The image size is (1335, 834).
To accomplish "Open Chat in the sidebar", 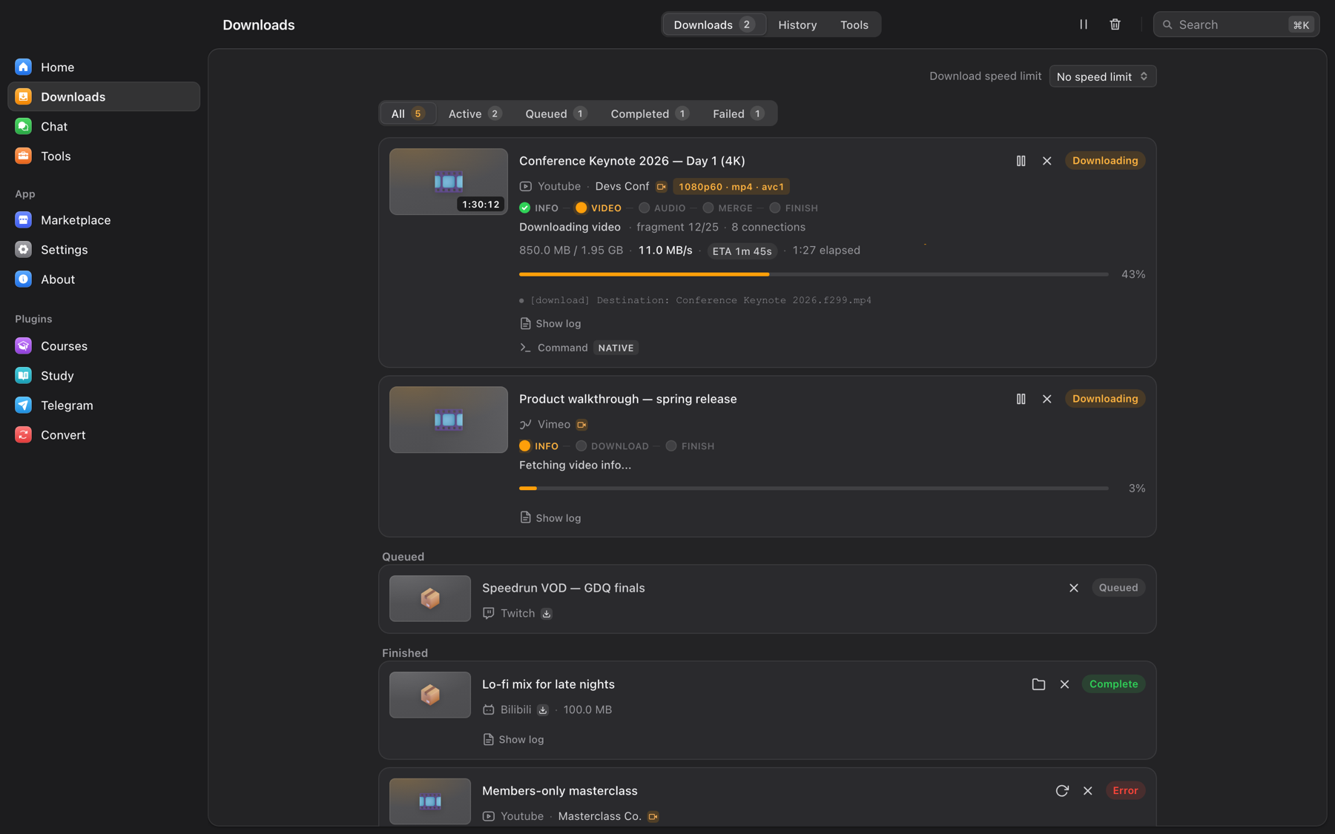I will (x=104, y=126).
